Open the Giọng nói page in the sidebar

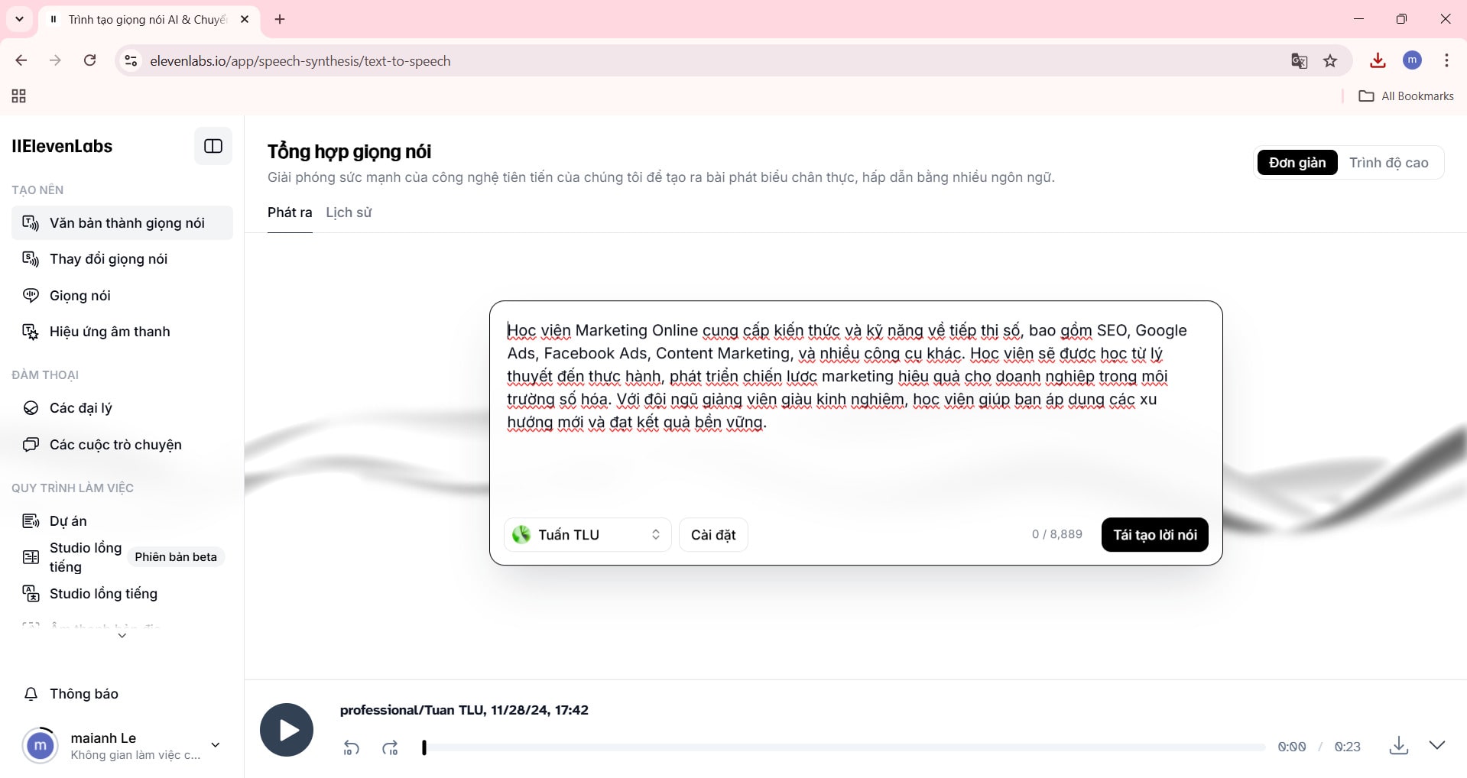click(x=122, y=295)
